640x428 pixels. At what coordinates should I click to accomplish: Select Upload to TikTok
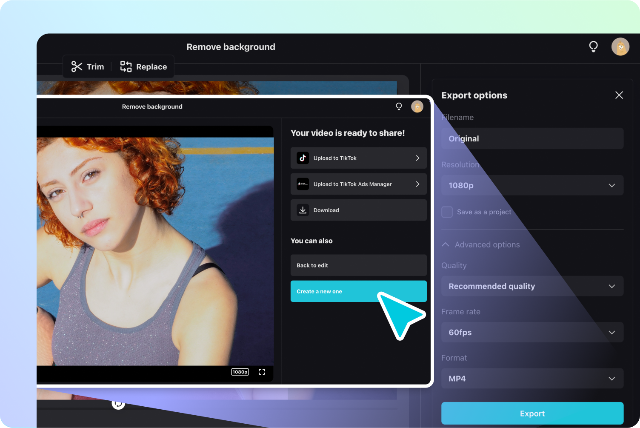359,158
